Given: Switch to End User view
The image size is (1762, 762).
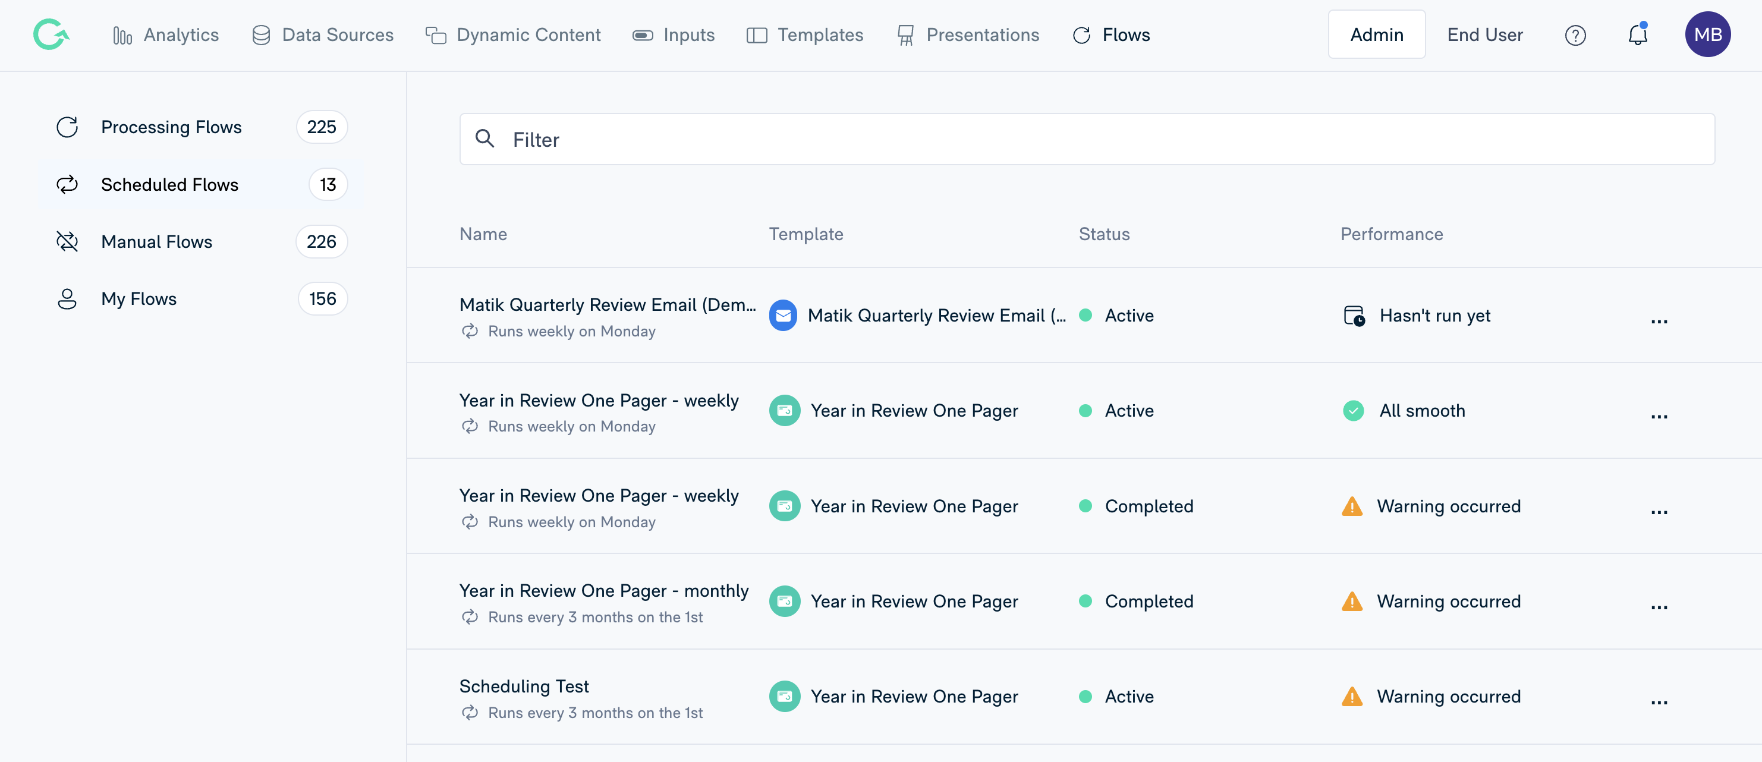Looking at the screenshot, I should pos(1485,35).
